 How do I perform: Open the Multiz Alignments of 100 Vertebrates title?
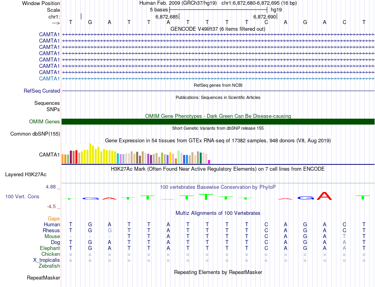(218, 213)
